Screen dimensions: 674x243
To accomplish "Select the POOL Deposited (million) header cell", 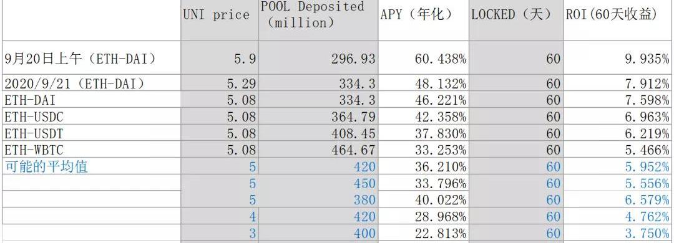I will (318, 20).
